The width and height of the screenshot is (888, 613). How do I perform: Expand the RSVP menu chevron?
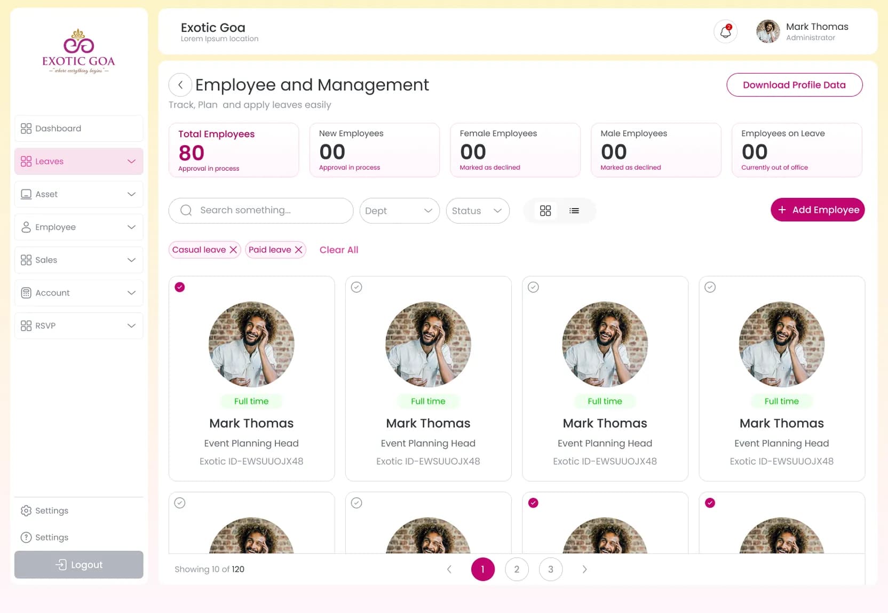tap(131, 325)
